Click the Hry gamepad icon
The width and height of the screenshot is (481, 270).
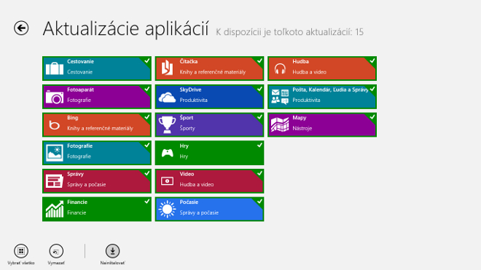[167, 153]
